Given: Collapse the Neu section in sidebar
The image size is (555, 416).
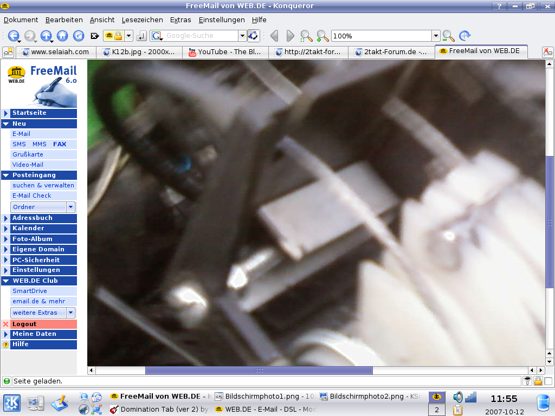Looking at the screenshot, I should click(6, 123).
